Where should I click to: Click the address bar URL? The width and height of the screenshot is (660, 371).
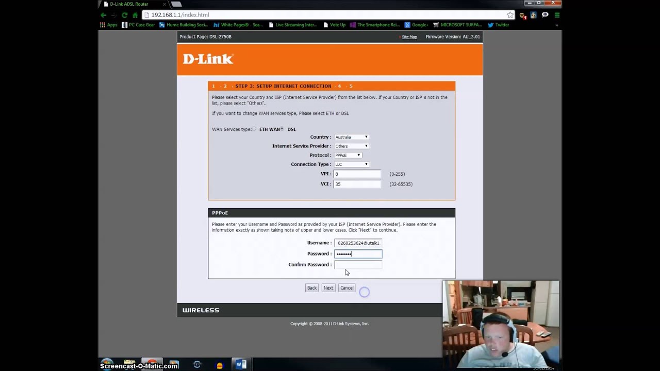(x=180, y=15)
